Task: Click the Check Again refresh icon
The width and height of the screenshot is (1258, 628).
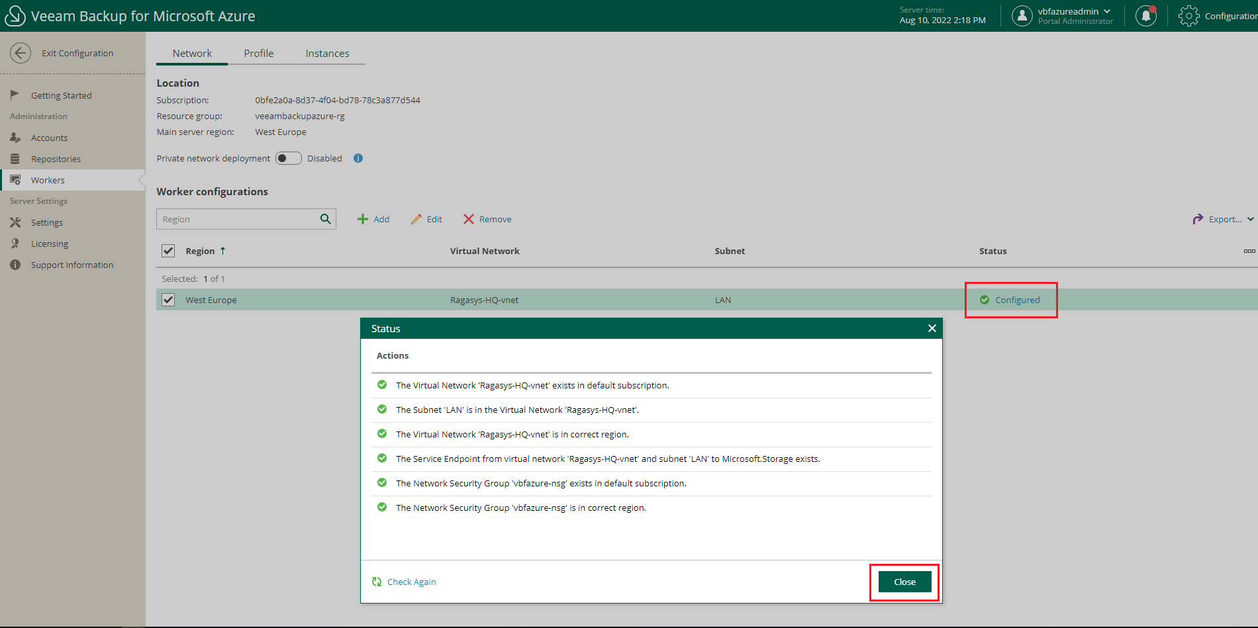Action: click(x=377, y=582)
